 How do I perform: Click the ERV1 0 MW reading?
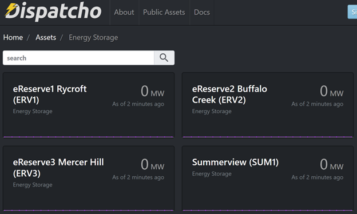click(152, 91)
